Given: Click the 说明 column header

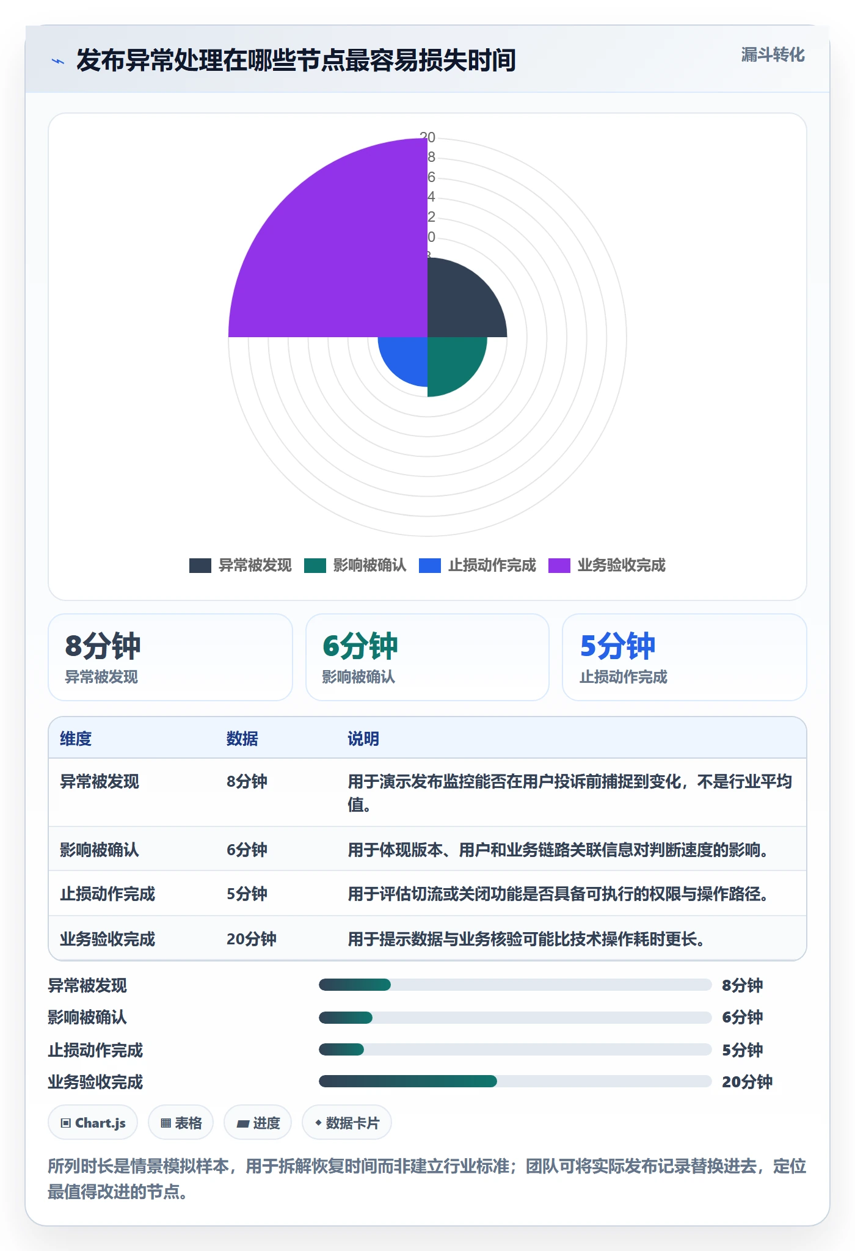Looking at the screenshot, I should 363,739.
